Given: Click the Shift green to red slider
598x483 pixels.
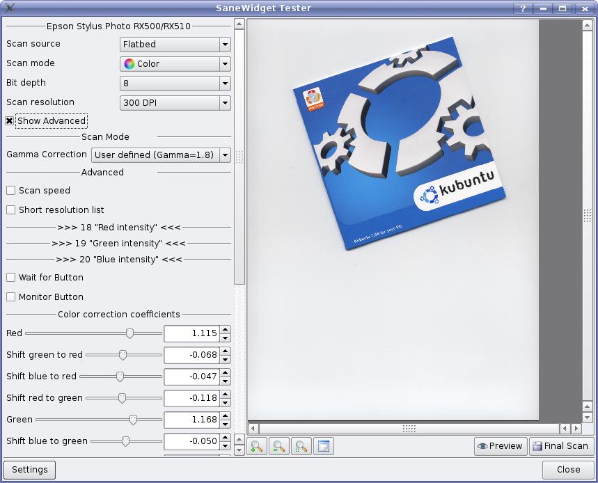Looking at the screenshot, I should [124, 355].
